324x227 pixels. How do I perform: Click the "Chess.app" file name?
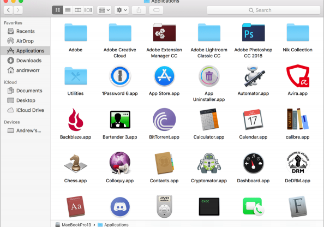pyautogui.click(x=76, y=181)
